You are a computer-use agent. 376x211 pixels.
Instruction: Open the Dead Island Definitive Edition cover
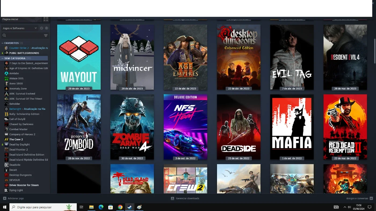(132, 179)
